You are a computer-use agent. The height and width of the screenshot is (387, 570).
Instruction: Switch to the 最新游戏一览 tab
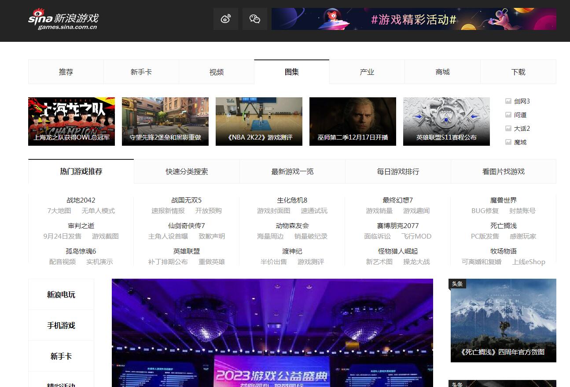pyautogui.click(x=292, y=171)
